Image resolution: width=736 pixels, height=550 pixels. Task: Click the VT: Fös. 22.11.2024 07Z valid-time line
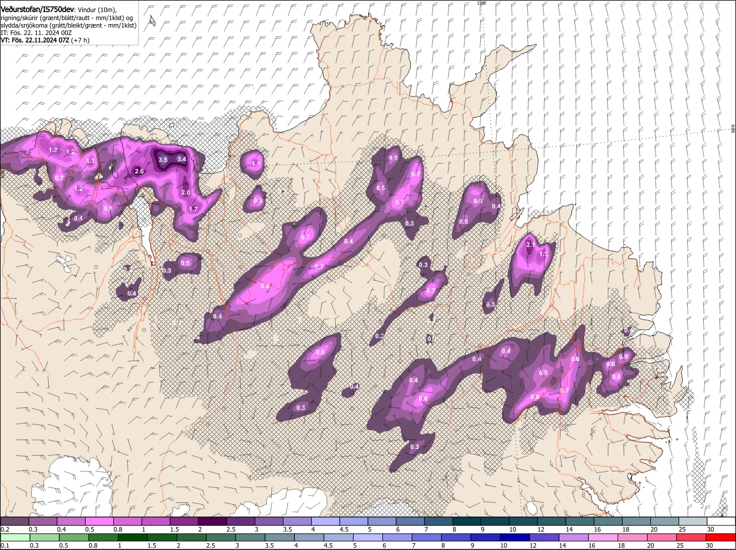[x=45, y=40]
